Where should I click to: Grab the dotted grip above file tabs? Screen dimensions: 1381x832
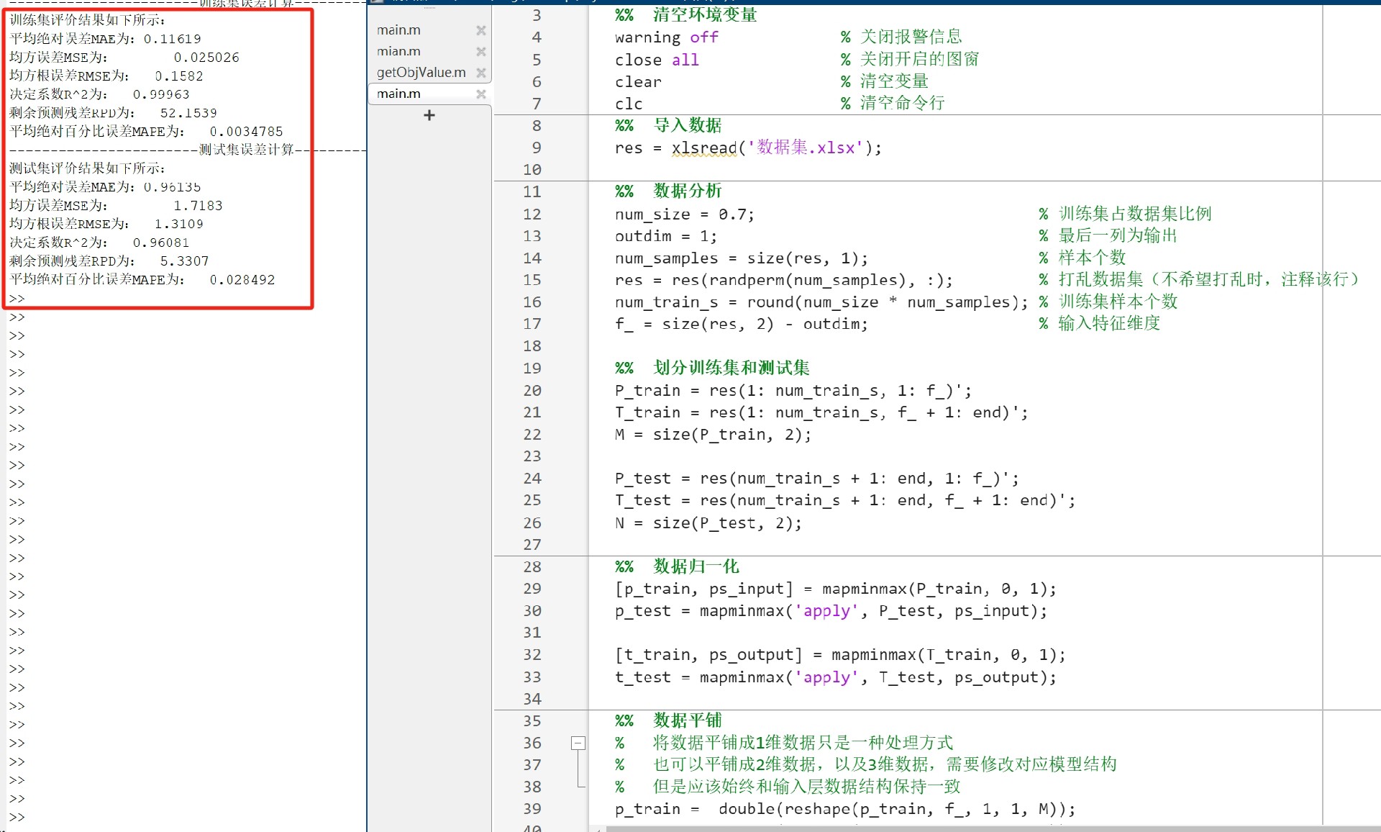[429, 8]
